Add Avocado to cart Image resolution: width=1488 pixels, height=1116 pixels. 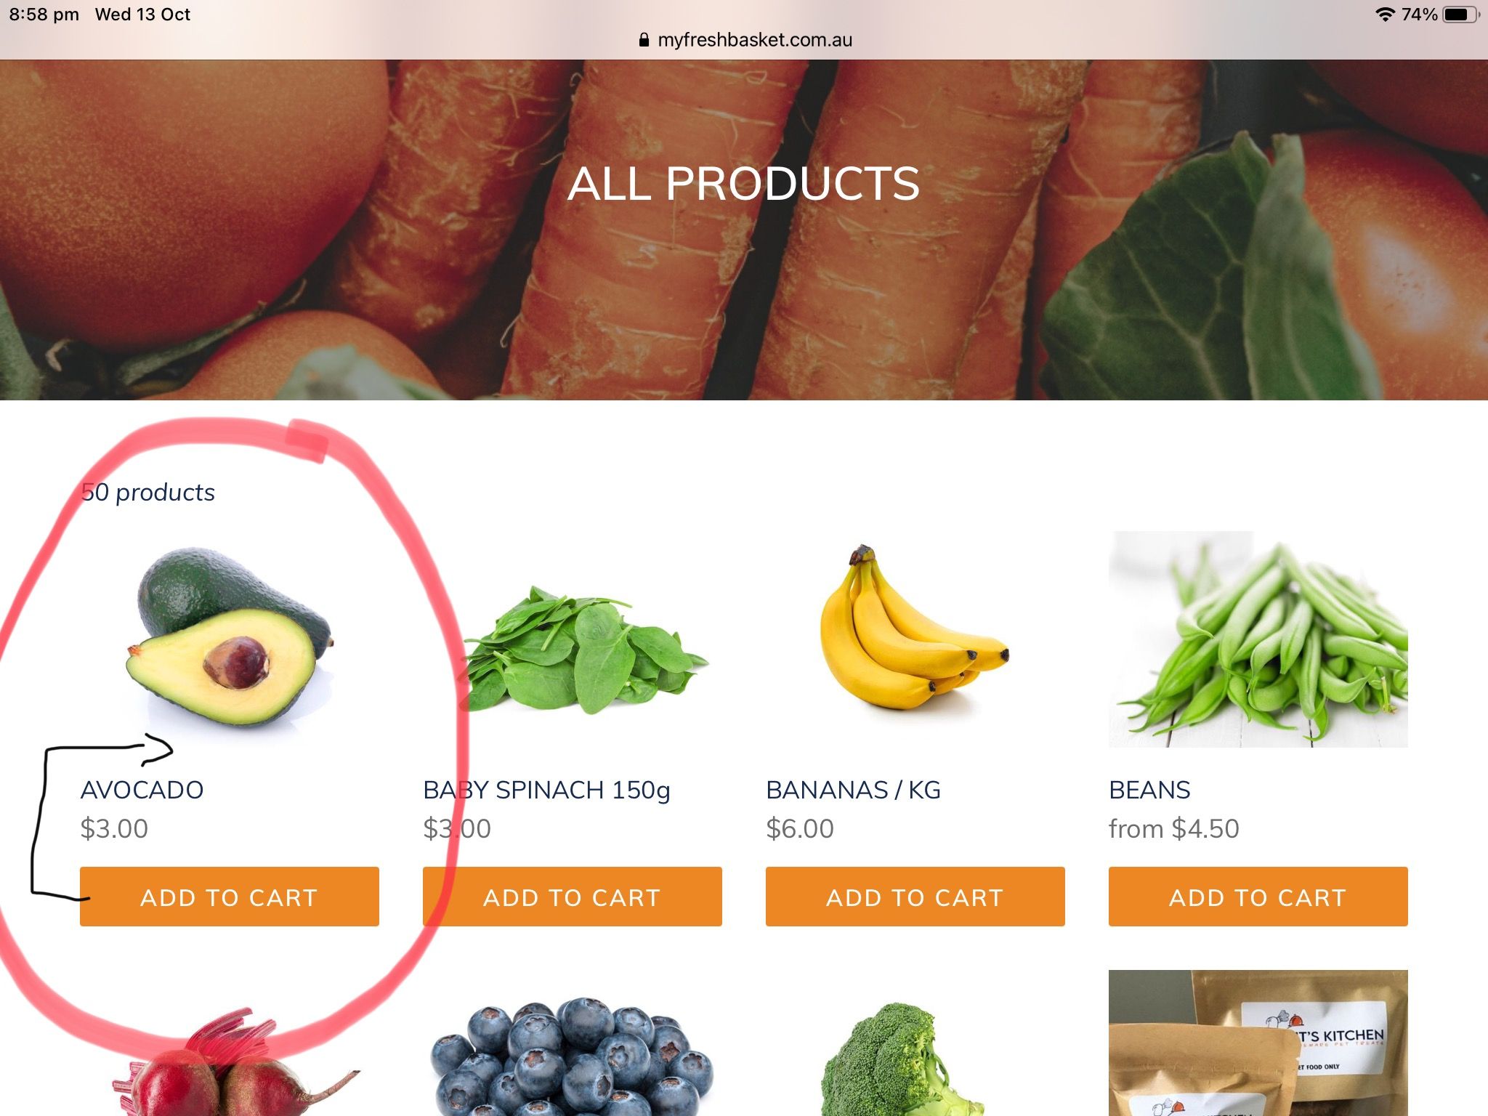coord(230,897)
